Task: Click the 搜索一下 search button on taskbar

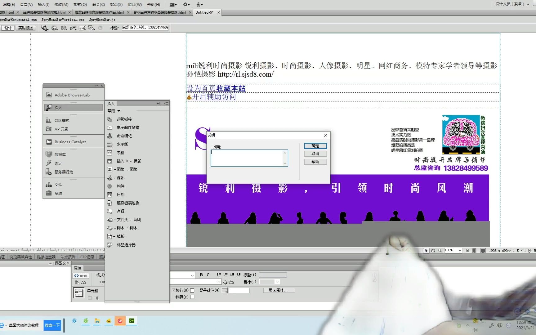Action: [52, 325]
